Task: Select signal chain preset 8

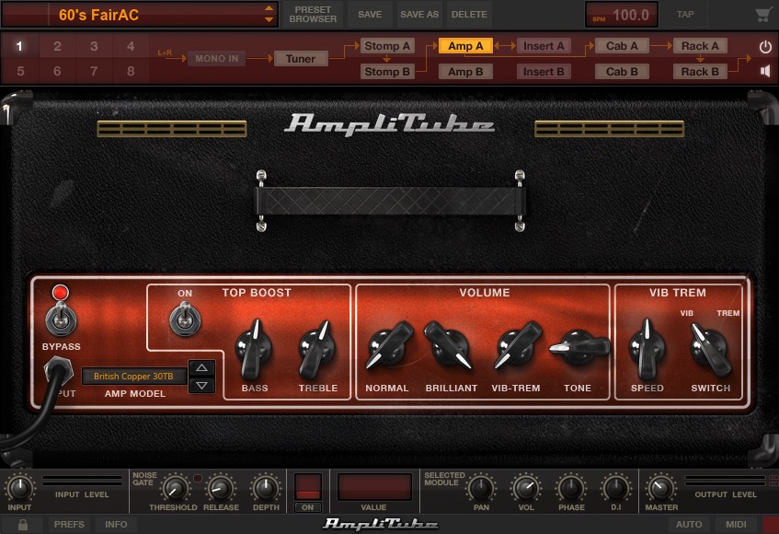Action: tap(131, 71)
